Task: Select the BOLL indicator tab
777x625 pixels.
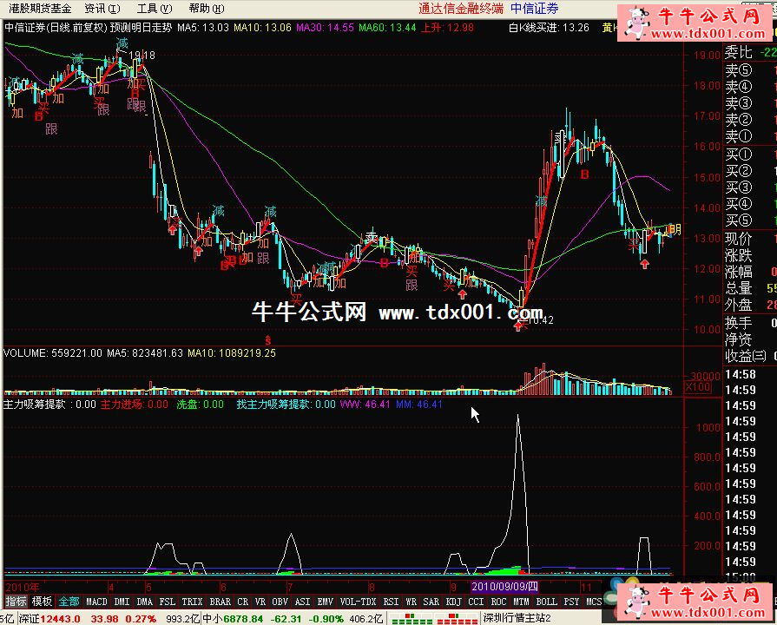Action: point(547,602)
